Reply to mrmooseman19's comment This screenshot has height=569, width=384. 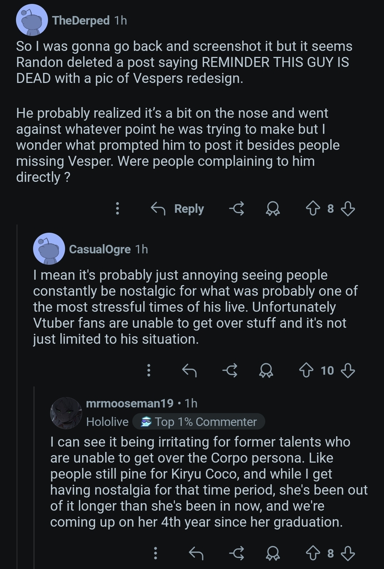196,553
